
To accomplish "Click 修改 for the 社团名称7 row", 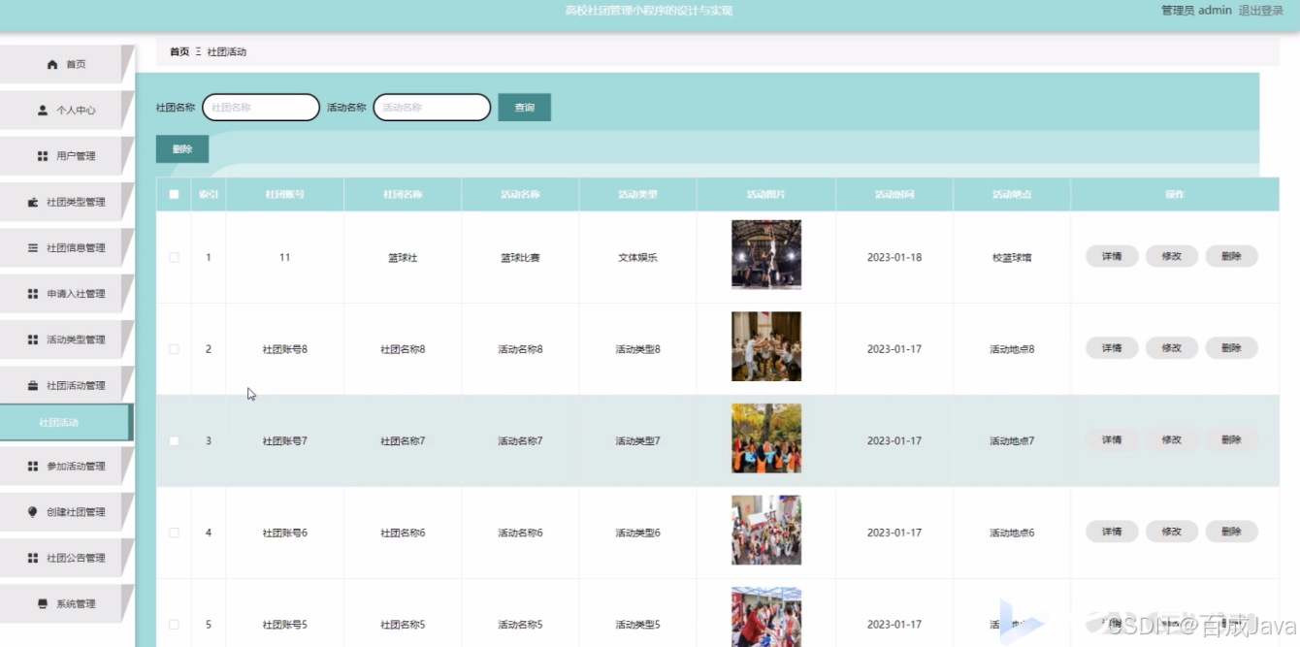I will pyautogui.click(x=1171, y=439).
